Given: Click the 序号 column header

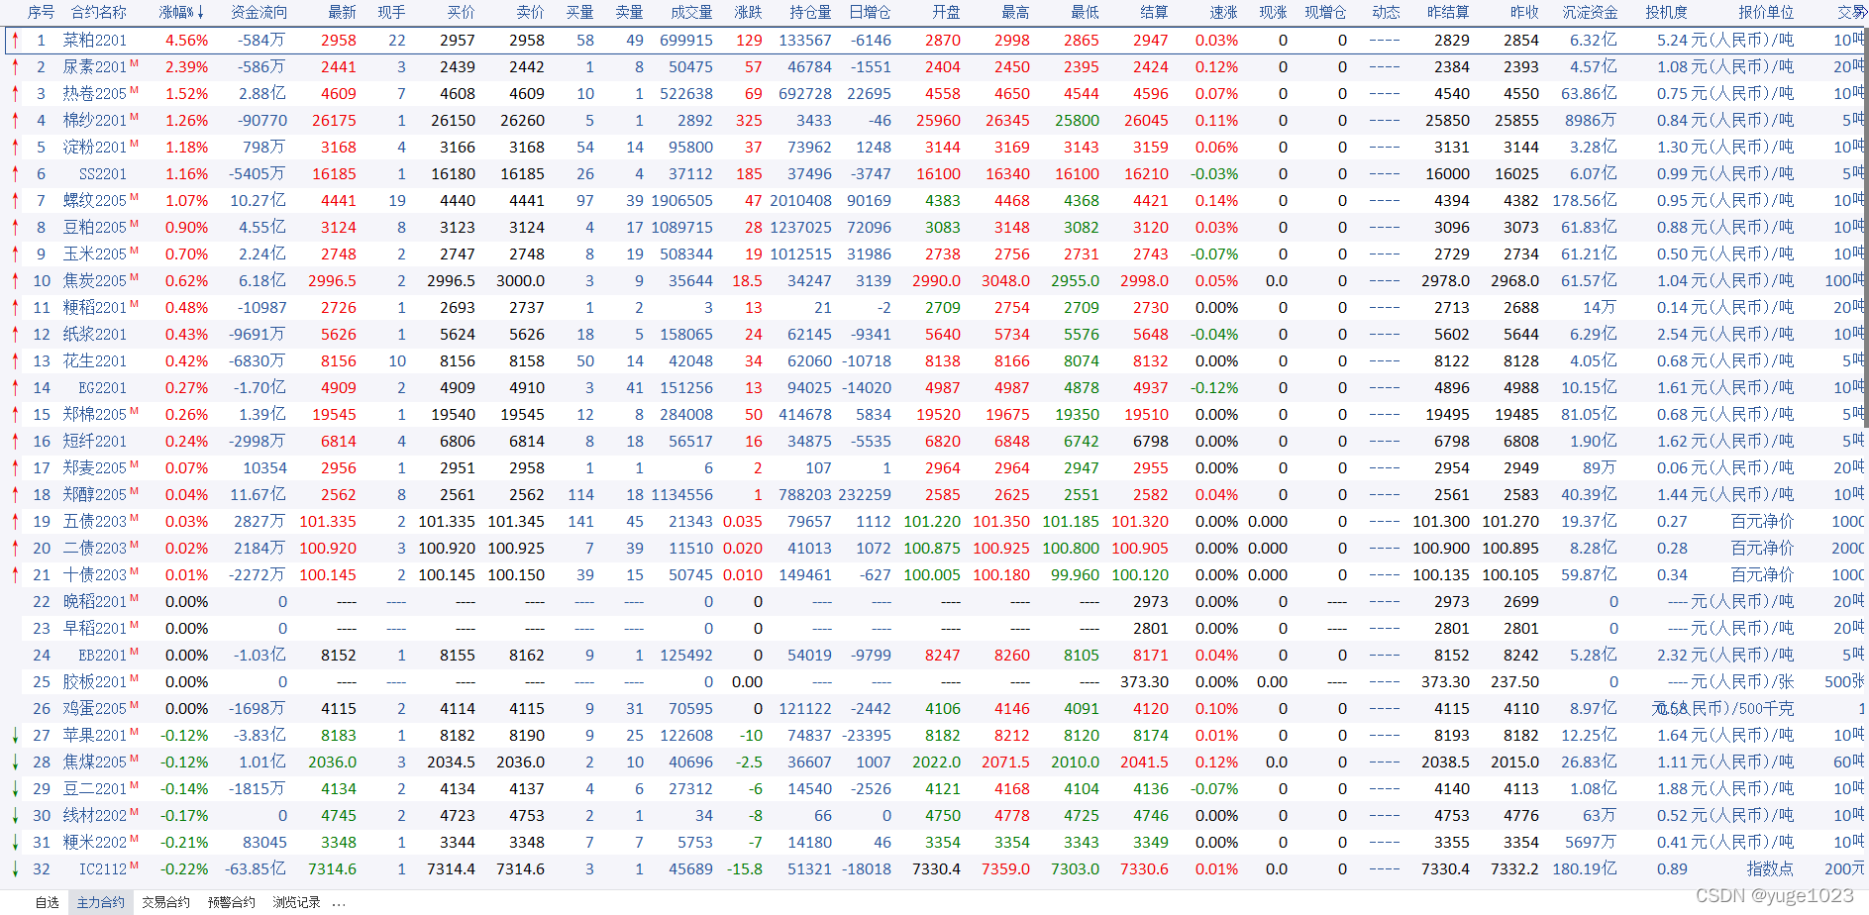Looking at the screenshot, I should click(41, 12).
